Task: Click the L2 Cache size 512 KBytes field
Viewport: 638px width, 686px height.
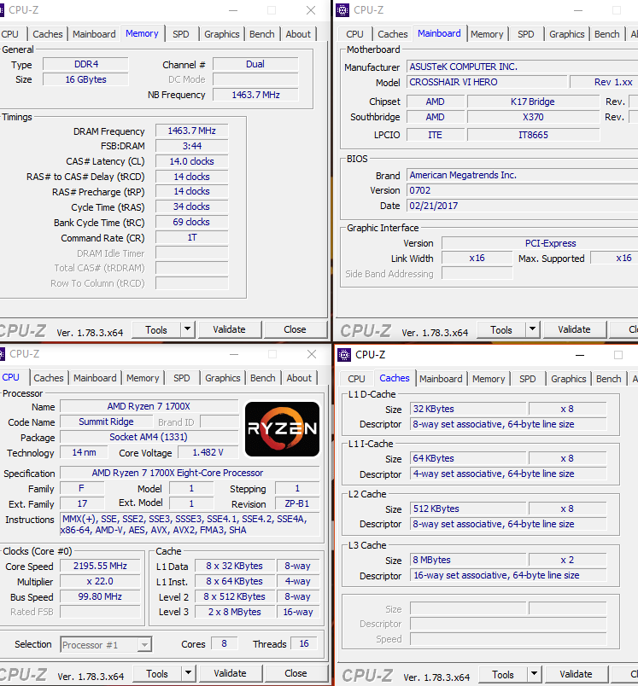Action: point(468,509)
